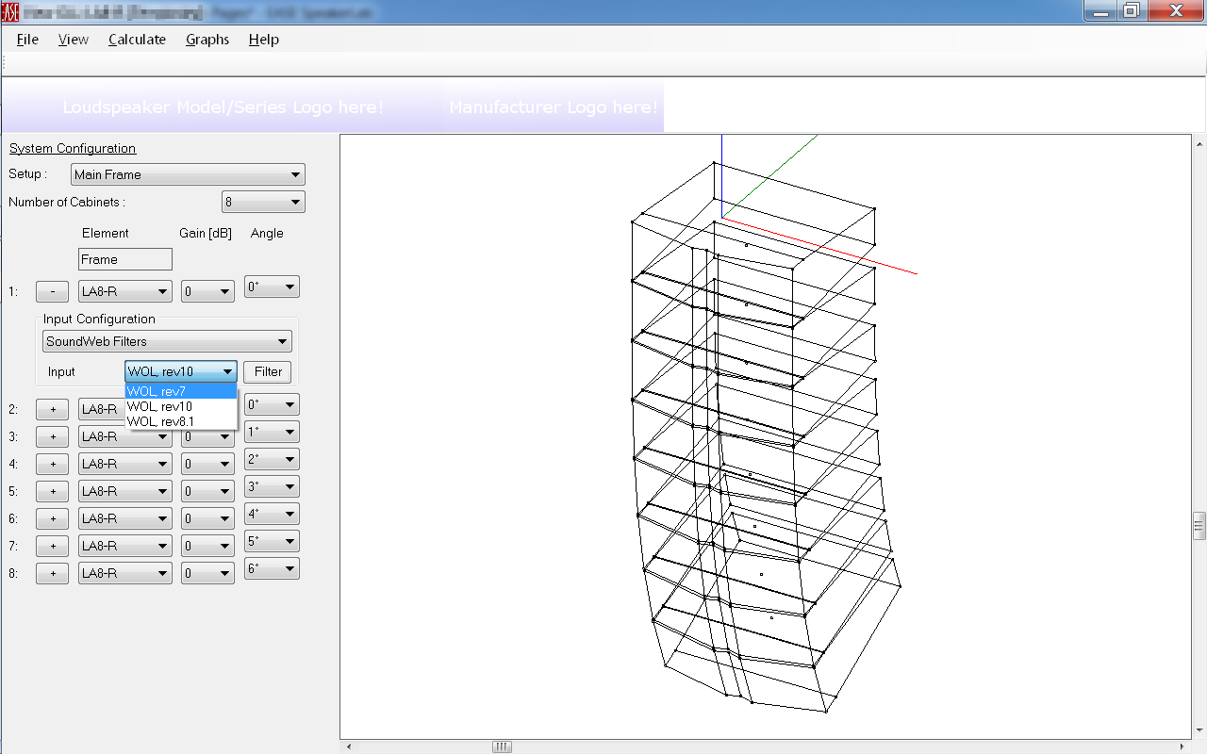The width and height of the screenshot is (1207, 754).
Task: Collapse cabinet 1 with the minus button
Action: pos(52,292)
